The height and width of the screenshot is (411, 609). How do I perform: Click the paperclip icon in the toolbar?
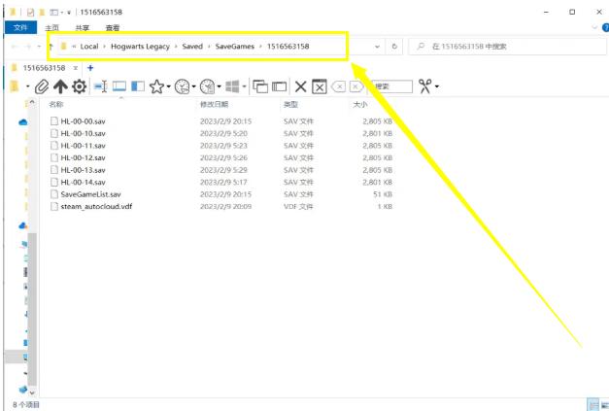[x=42, y=87]
